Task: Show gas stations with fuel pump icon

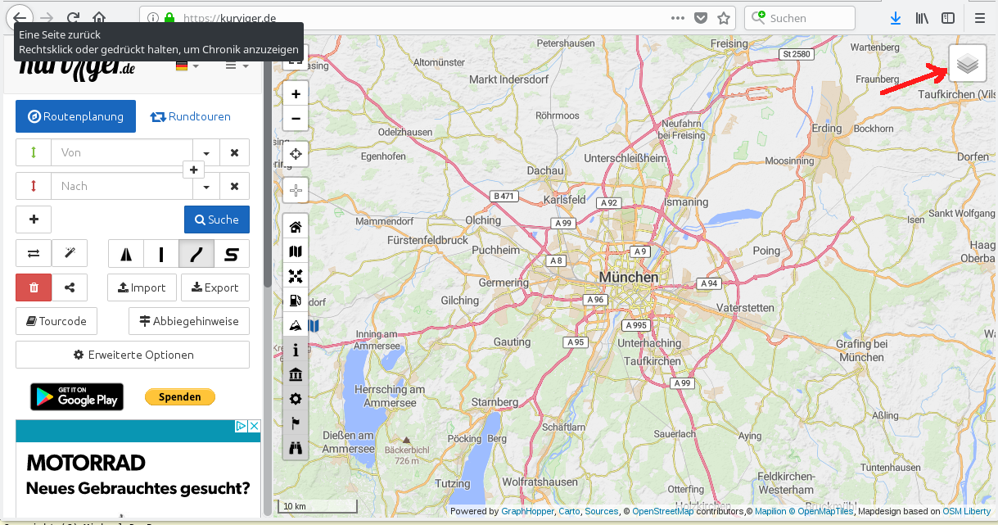Action: (296, 301)
